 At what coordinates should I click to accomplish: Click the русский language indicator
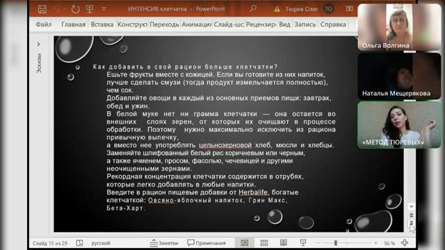coord(100,243)
